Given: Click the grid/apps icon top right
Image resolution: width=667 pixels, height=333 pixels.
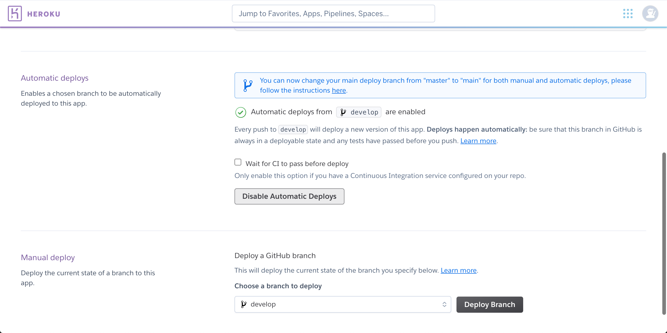Looking at the screenshot, I should [628, 14].
